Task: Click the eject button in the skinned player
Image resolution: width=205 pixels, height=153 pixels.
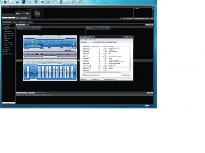Action: point(52,54)
